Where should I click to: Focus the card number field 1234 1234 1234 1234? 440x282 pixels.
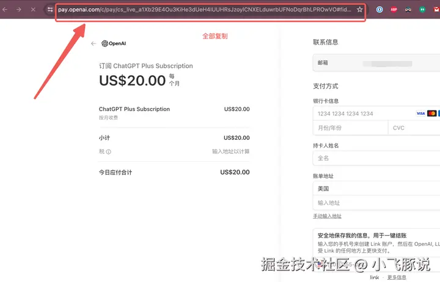(x=376, y=114)
